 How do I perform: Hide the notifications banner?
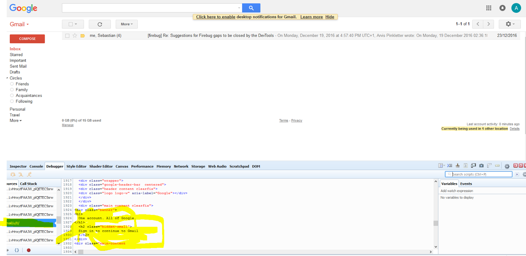(x=330, y=17)
